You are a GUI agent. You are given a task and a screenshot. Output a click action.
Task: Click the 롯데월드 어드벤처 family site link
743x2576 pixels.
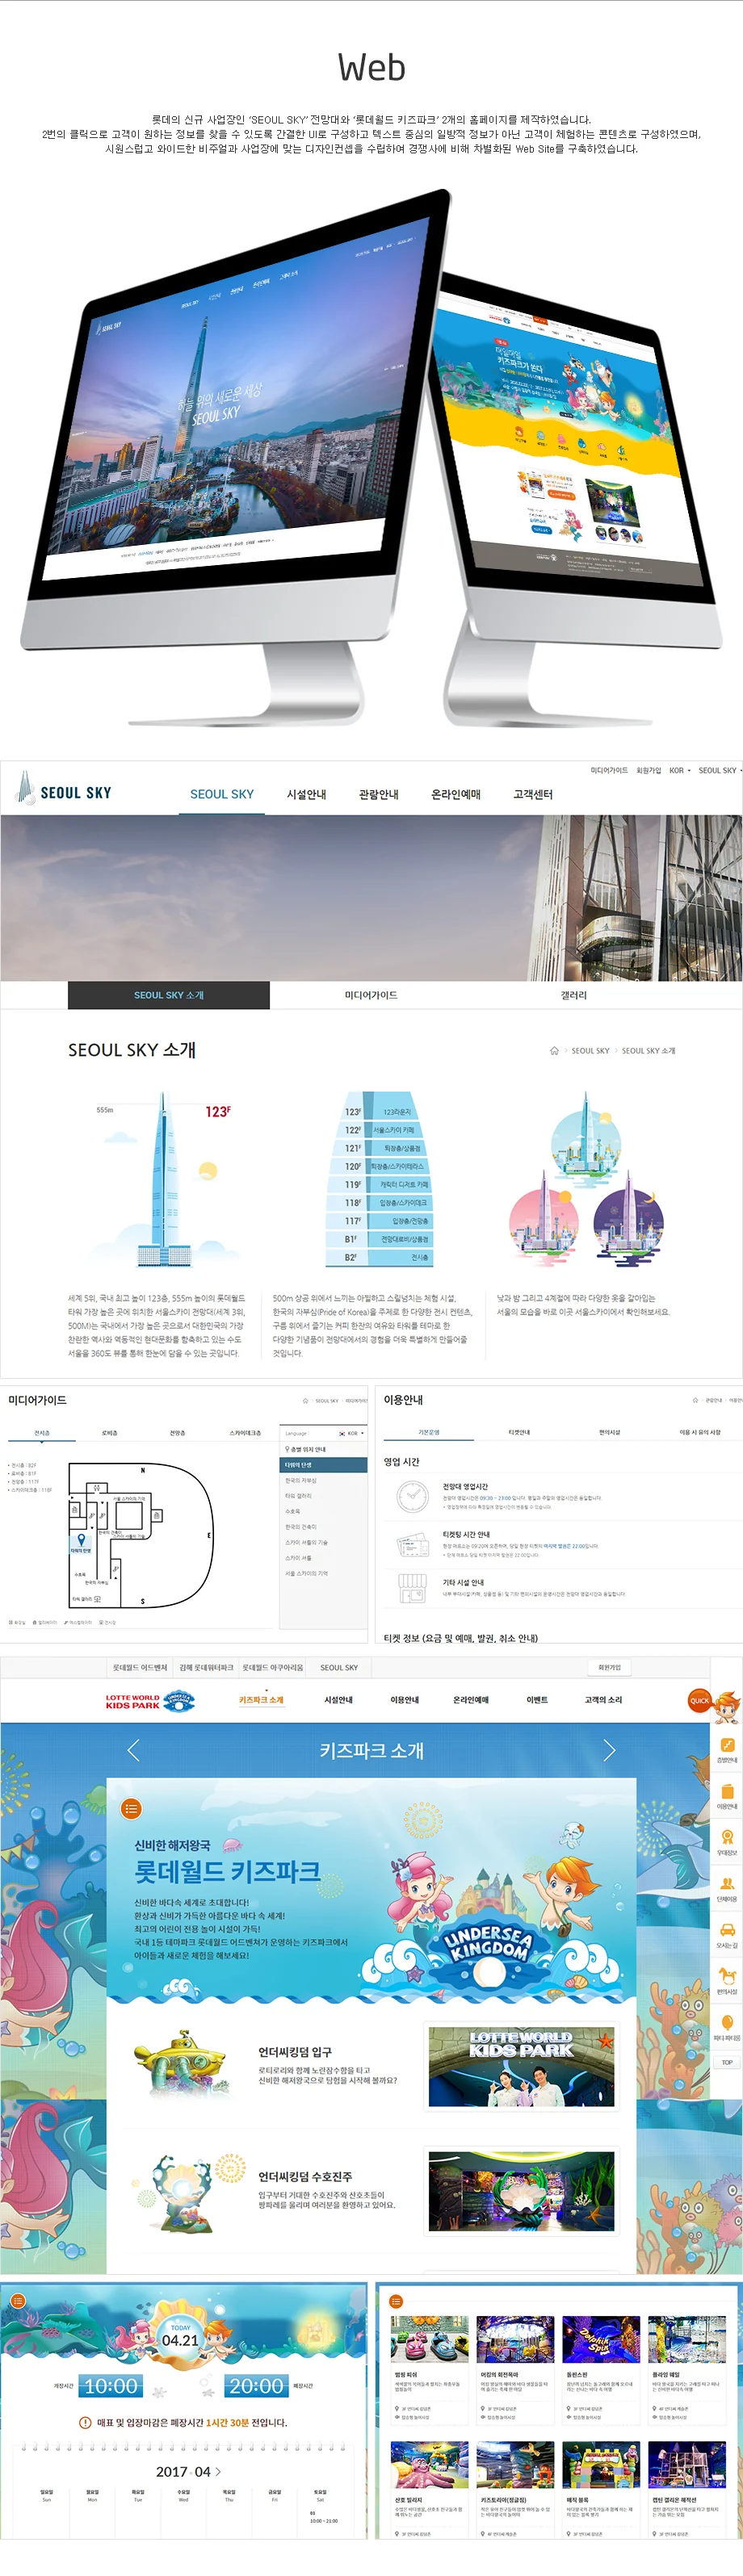140,1667
